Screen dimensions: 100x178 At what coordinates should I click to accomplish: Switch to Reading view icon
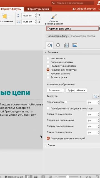point(43,177)
